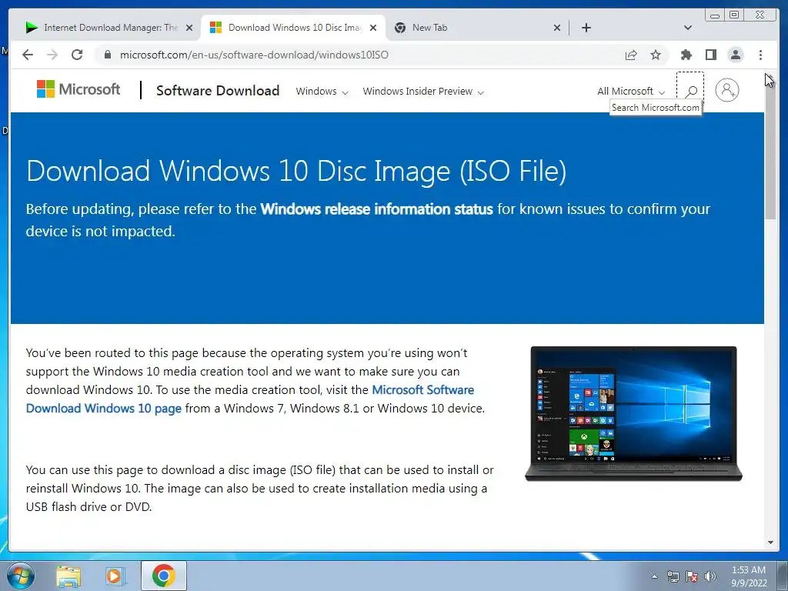Viewport: 788px width, 591px height.
Task: Click the Action Center flag tray icon
Action: coord(692,576)
